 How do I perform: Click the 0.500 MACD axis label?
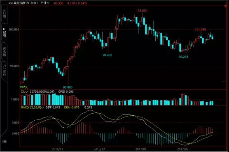pyautogui.click(x=16, y=122)
